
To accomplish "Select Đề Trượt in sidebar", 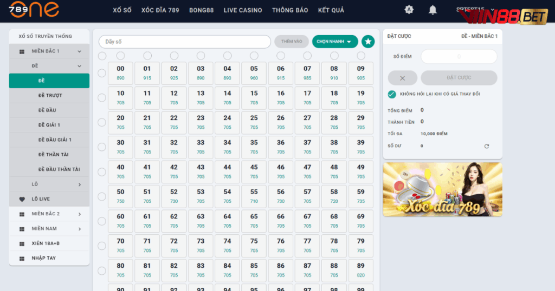I will coord(49,95).
